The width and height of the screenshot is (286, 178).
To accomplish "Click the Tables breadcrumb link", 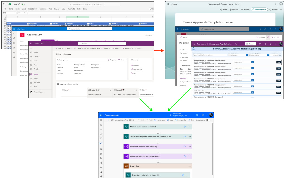I will pyautogui.click(x=58, y=54).
